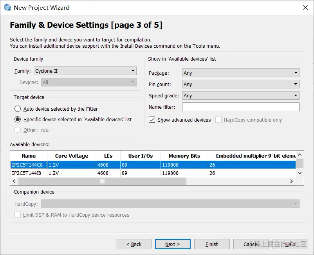Click scroll right arrow of device list
Image resolution: width=314 pixels, height=255 pixels.
(x=291, y=181)
